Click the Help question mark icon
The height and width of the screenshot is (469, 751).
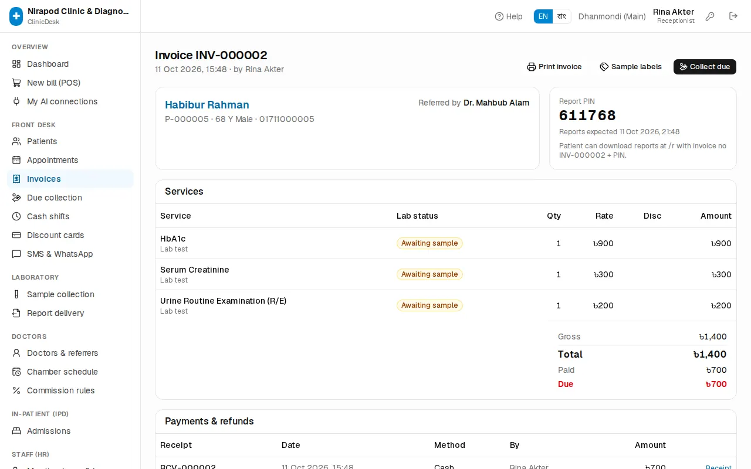499,16
